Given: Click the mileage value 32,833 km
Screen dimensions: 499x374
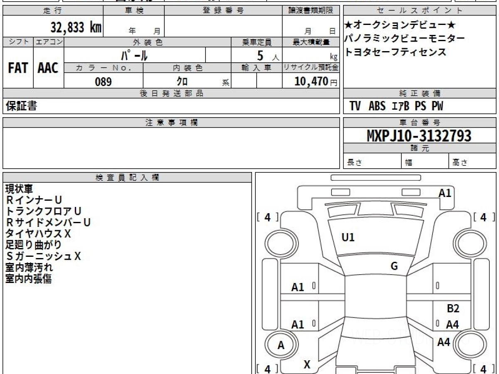Looking at the screenshot, I should (76, 27).
